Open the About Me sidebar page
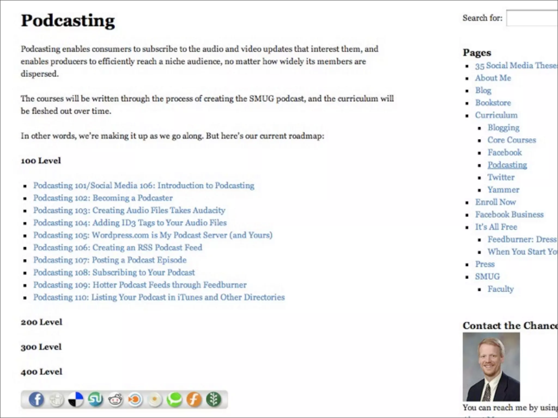Image resolution: width=558 pixels, height=418 pixels. pos(493,78)
